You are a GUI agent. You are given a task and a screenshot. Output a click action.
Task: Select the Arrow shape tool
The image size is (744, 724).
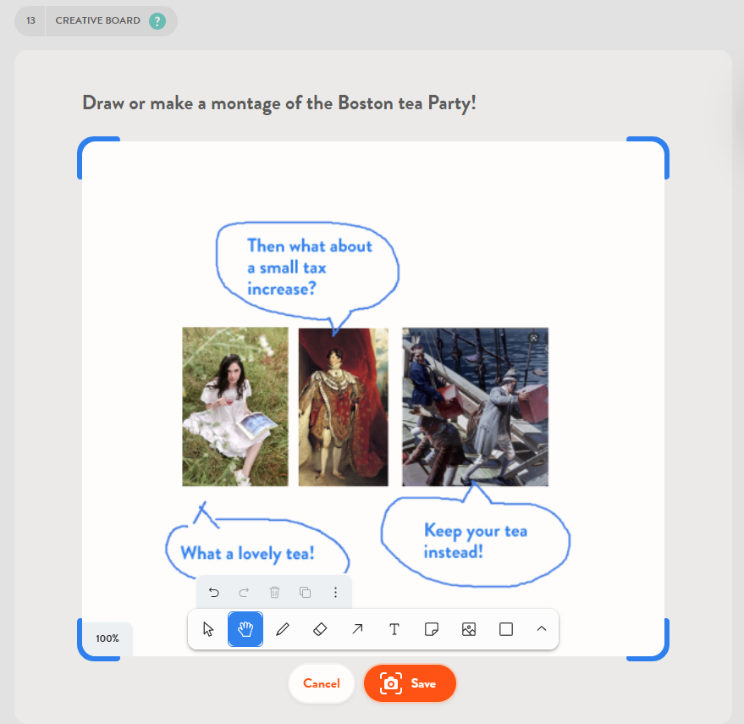(357, 629)
